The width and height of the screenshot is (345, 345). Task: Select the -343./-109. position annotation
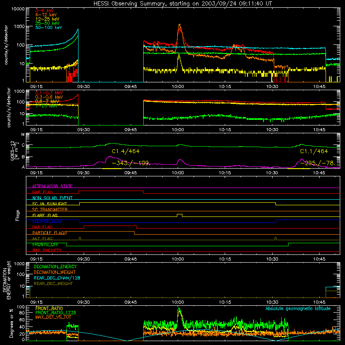click(x=131, y=163)
